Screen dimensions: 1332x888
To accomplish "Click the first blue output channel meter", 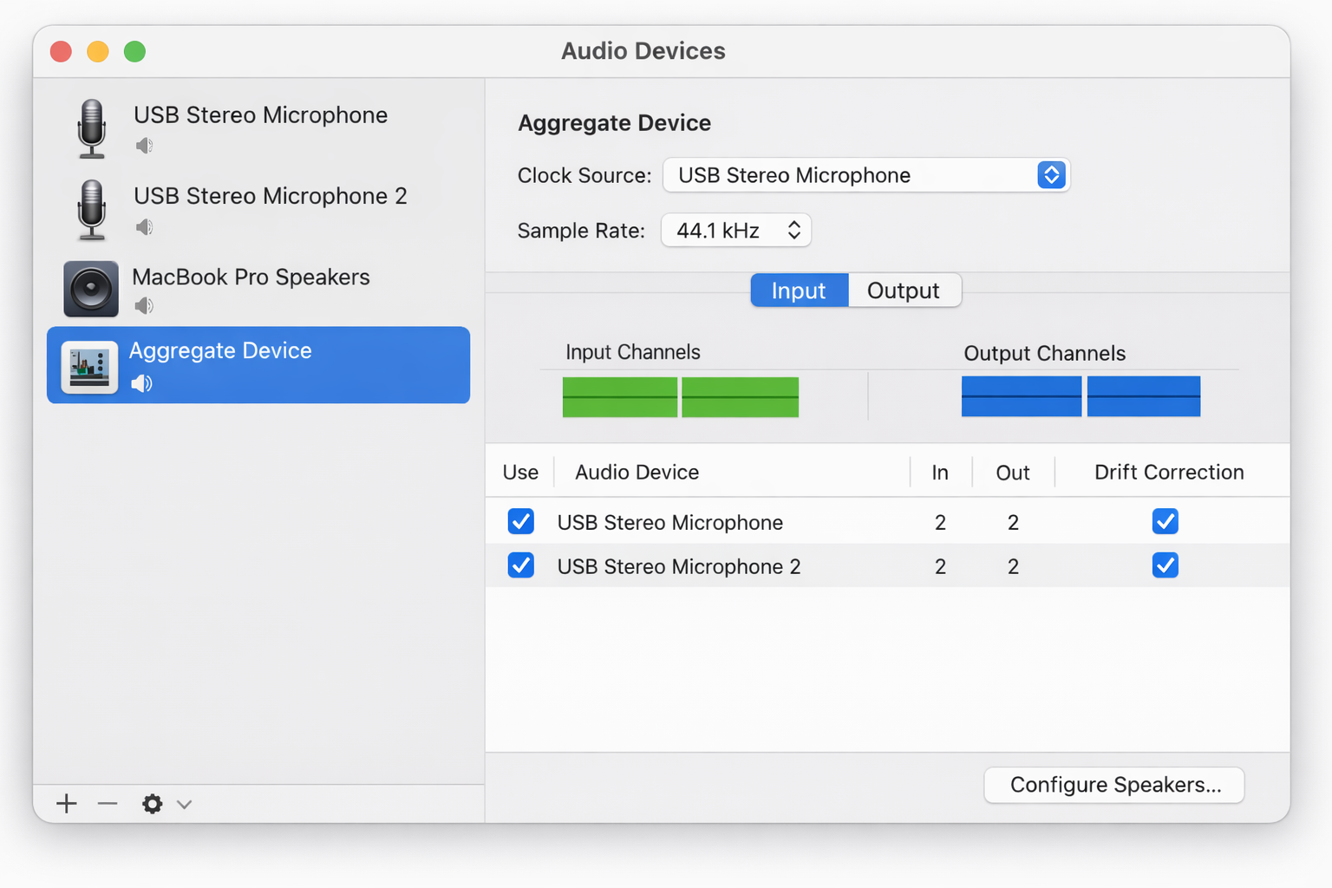I will [1022, 396].
